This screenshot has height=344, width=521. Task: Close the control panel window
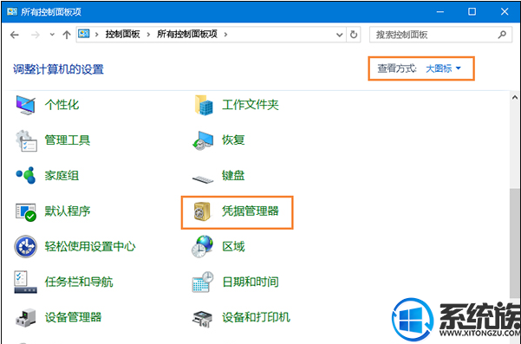pyautogui.click(x=505, y=12)
